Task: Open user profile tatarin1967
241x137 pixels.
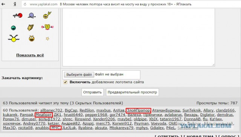Action: coord(171,119)
